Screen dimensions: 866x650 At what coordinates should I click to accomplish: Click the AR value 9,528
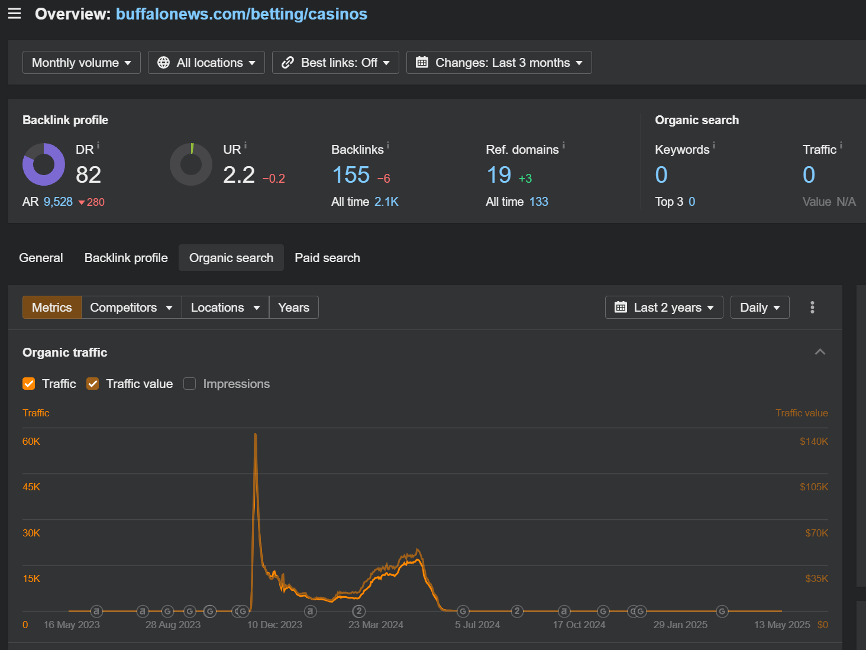click(x=58, y=202)
